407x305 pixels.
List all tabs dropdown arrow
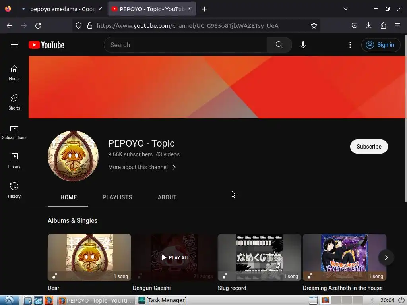coord(346,9)
